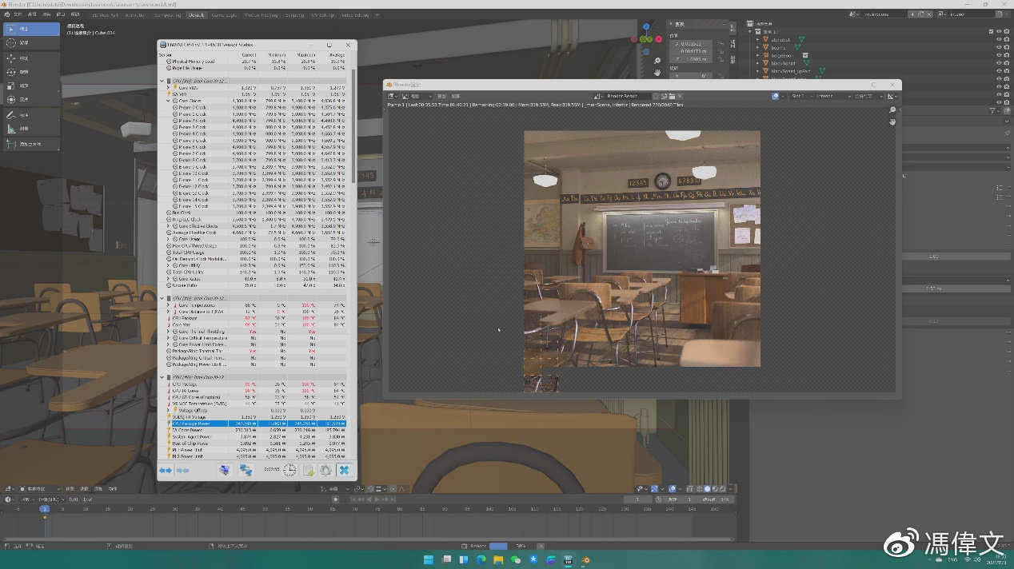
Task: Click the render window pan hand icon
Action: [x=892, y=121]
